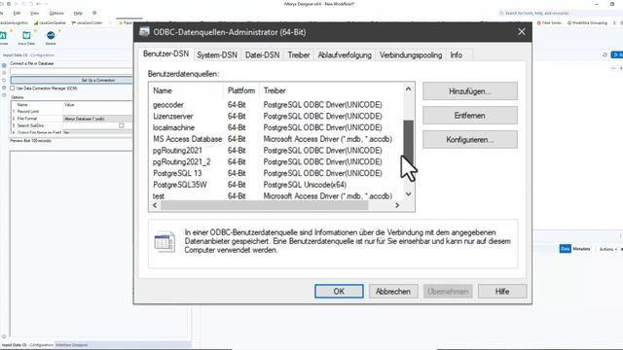Click the Record Limit option row
This screenshot has height=350, width=623.
pos(71,112)
